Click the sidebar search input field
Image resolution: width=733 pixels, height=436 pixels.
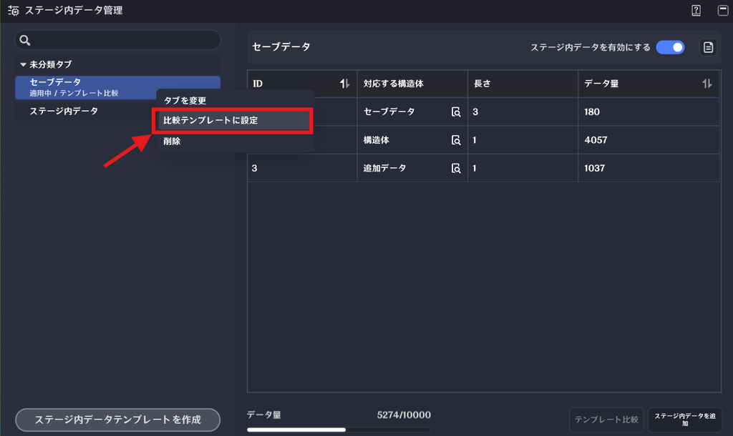(x=118, y=40)
